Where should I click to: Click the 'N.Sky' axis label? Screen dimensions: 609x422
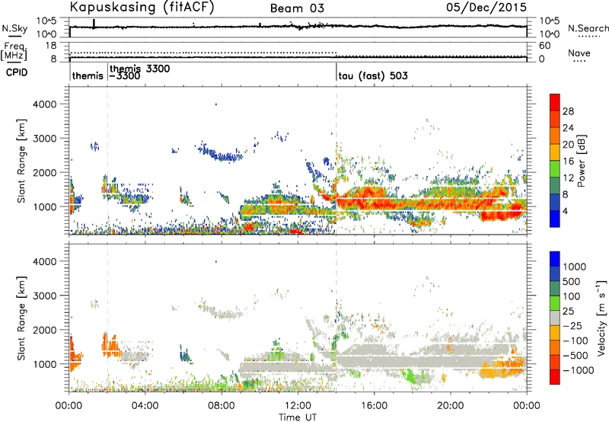[x=14, y=28]
